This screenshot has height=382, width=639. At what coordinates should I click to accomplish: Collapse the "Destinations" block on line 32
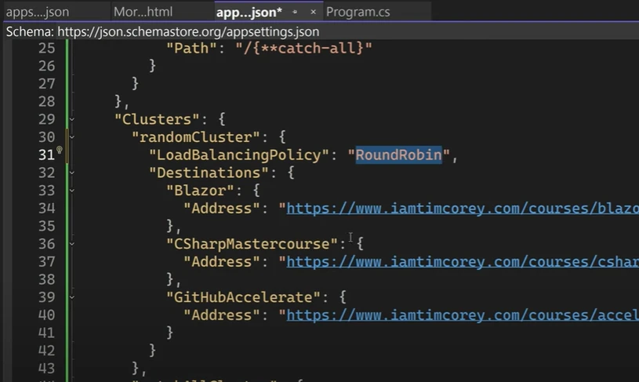click(71, 173)
